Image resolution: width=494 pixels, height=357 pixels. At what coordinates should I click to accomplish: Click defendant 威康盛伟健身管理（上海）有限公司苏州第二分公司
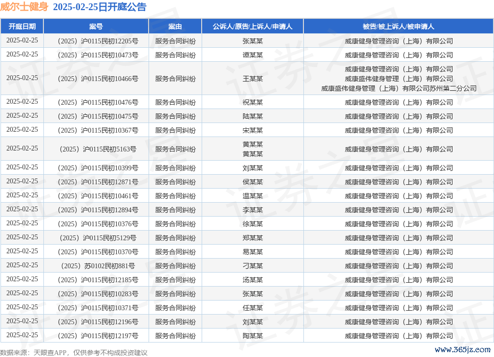[398, 89]
